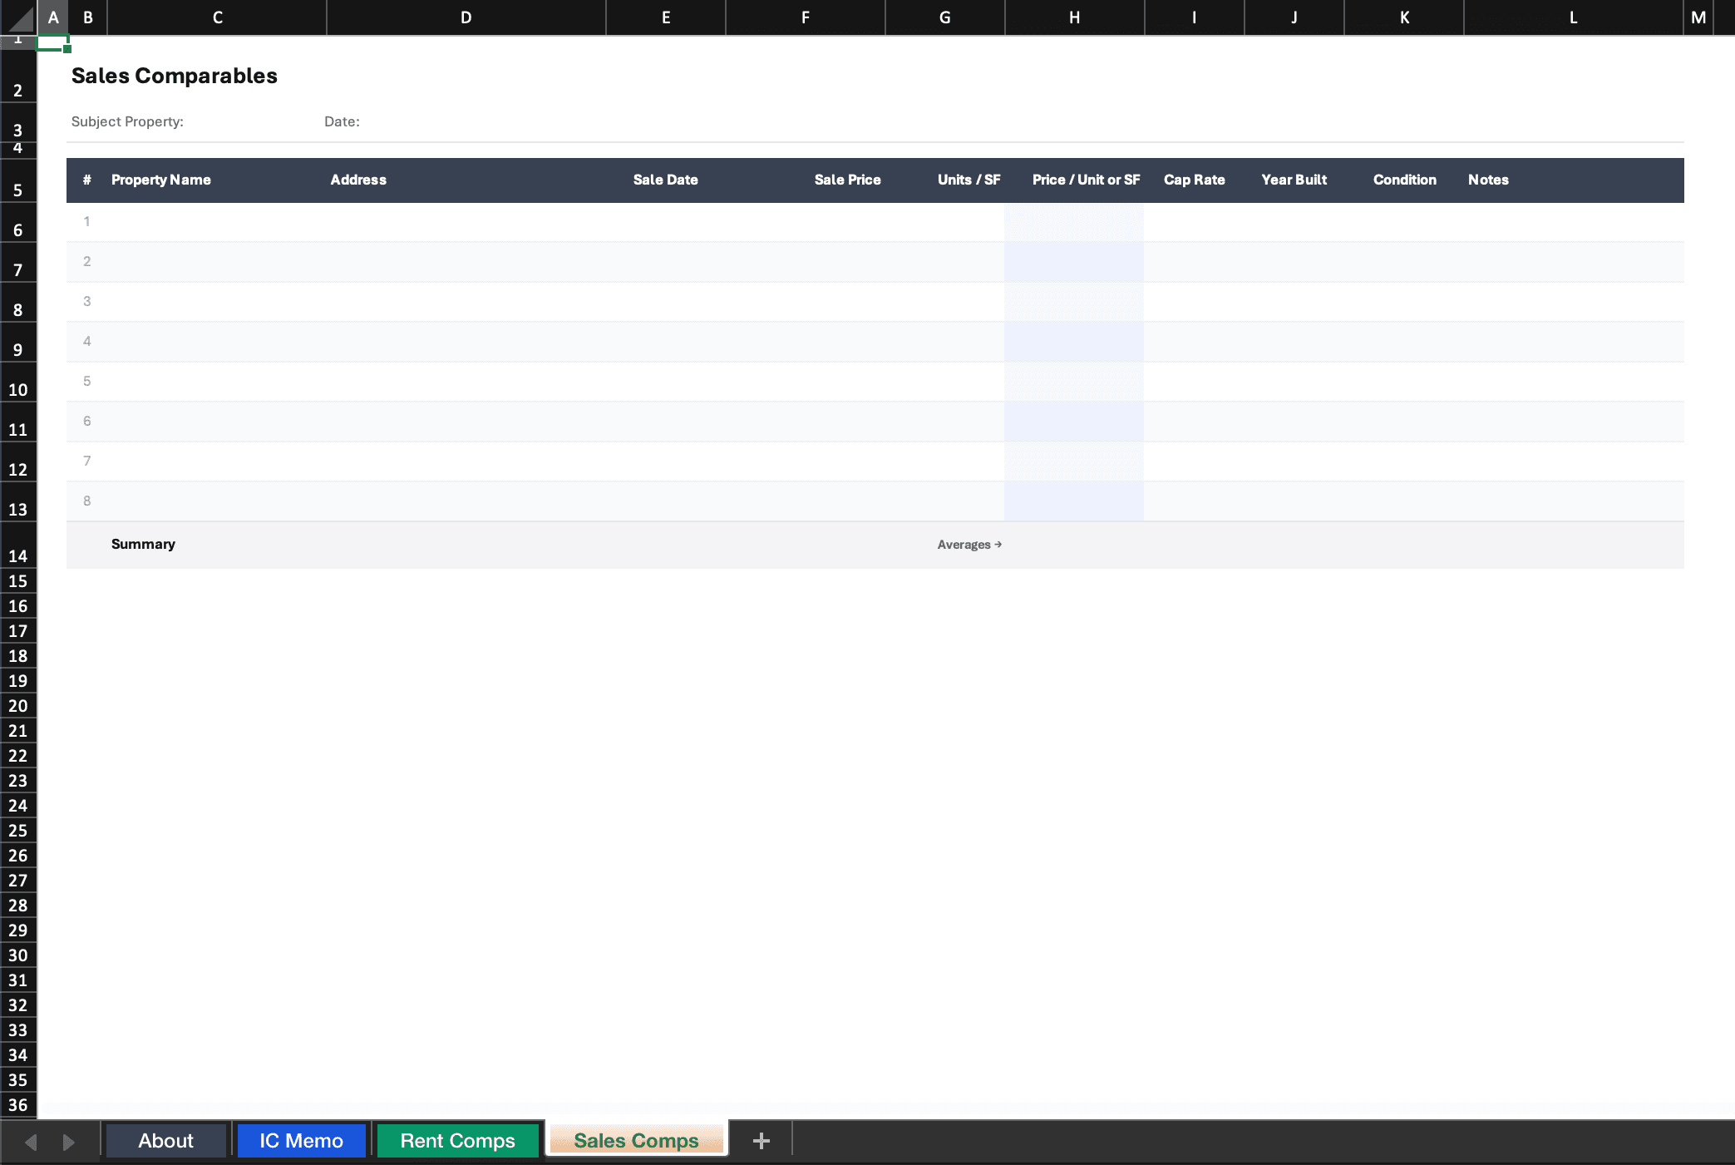Open the About tab

click(x=165, y=1140)
